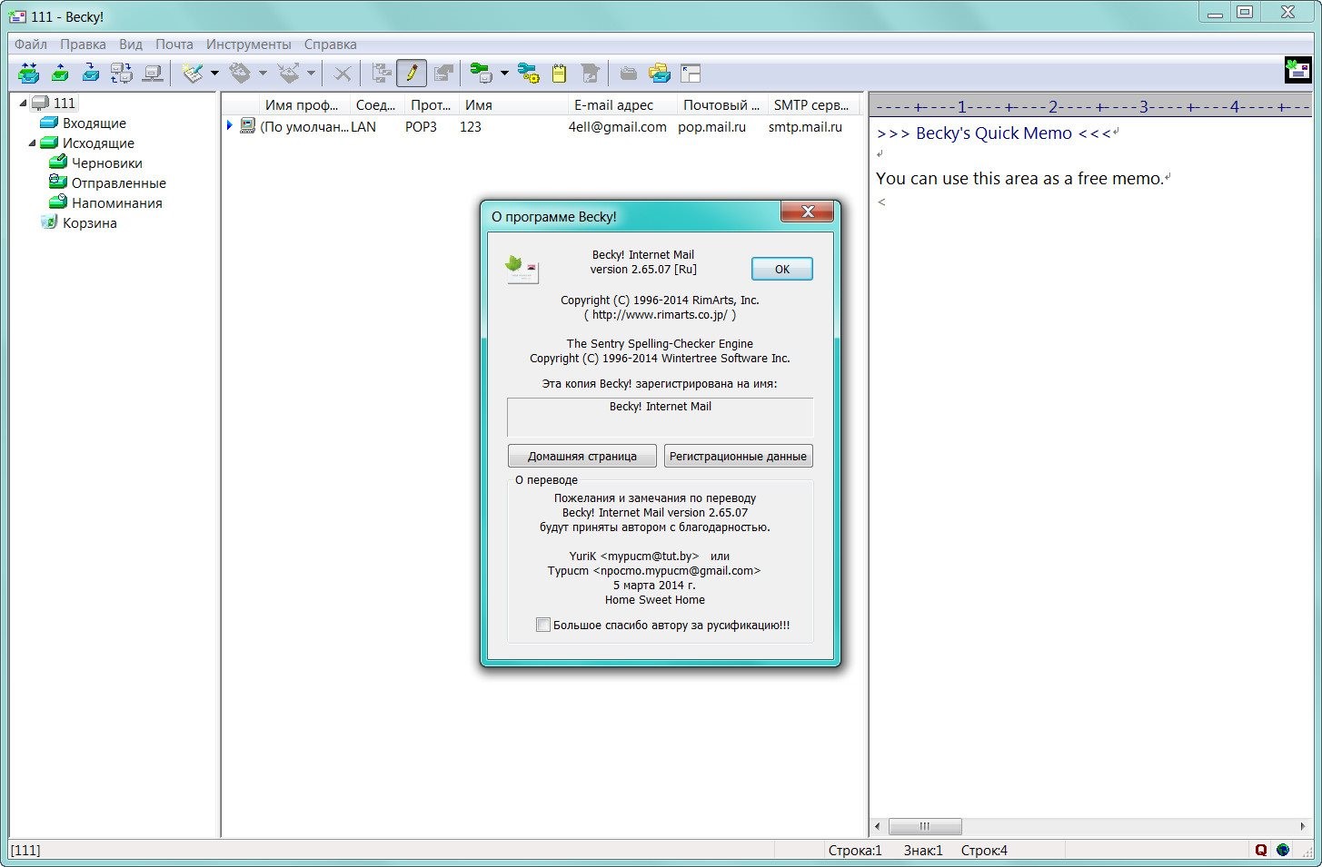1322x867 pixels.
Task: Close the 'О программе Becky!' dialog
Action: tap(807, 212)
